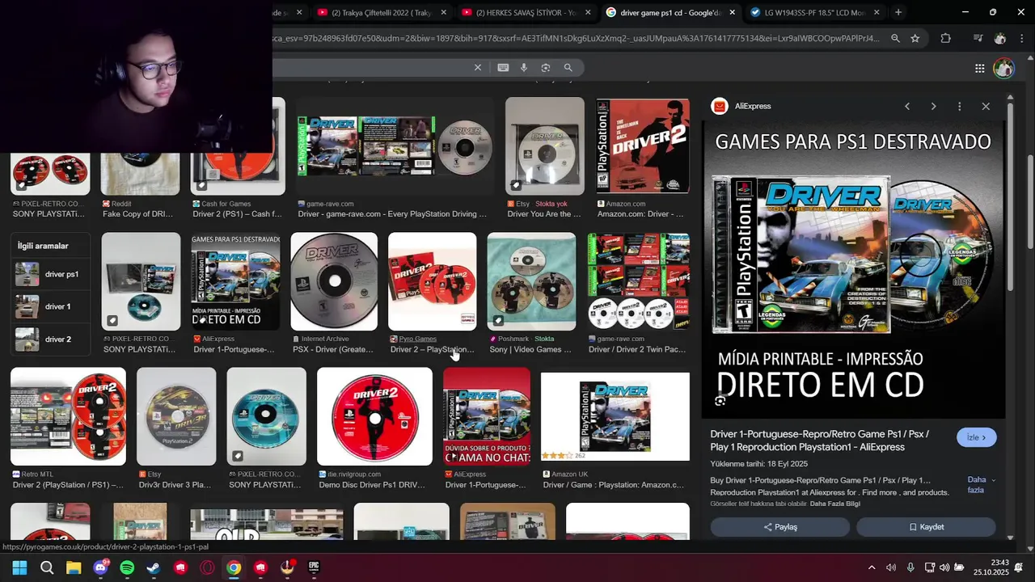Open File Explorer from the taskbar
Viewport: 1035px width, 582px height.
(74, 567)
